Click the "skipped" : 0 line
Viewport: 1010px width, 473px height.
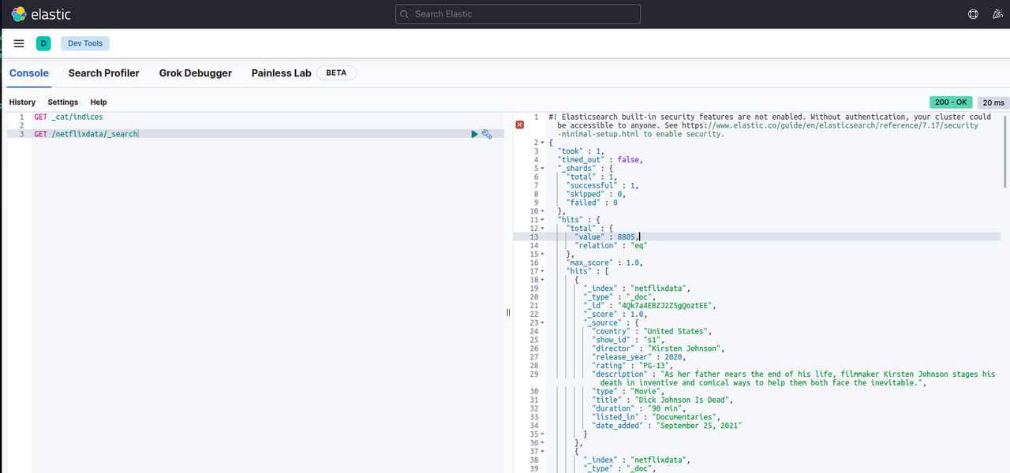[597, 194]
